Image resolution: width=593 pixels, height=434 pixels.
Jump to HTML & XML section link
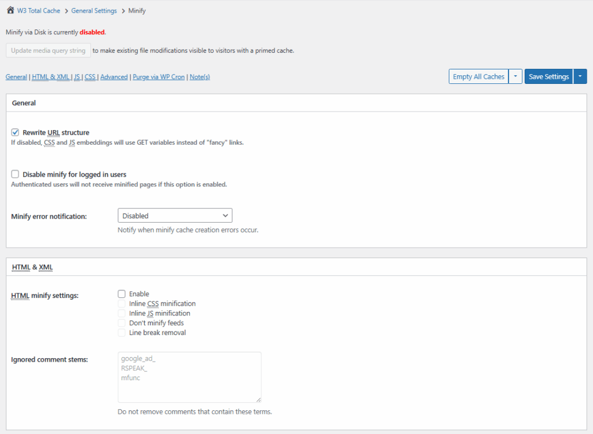pyautogui.click(x=51, y=77)
